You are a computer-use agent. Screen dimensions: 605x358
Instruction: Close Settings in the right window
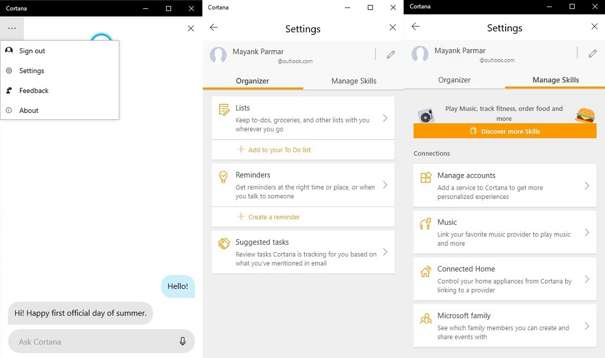594,27
